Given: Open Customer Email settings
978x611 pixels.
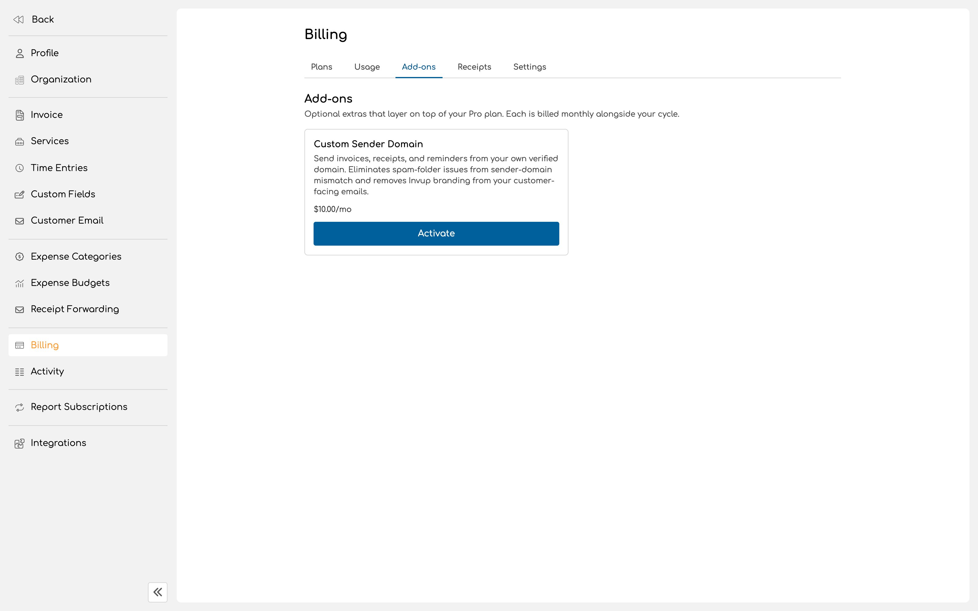Looking at the screenshot, I should 88,221.
